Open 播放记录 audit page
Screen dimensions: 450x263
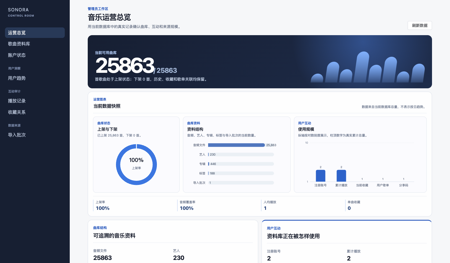(35, 101)
